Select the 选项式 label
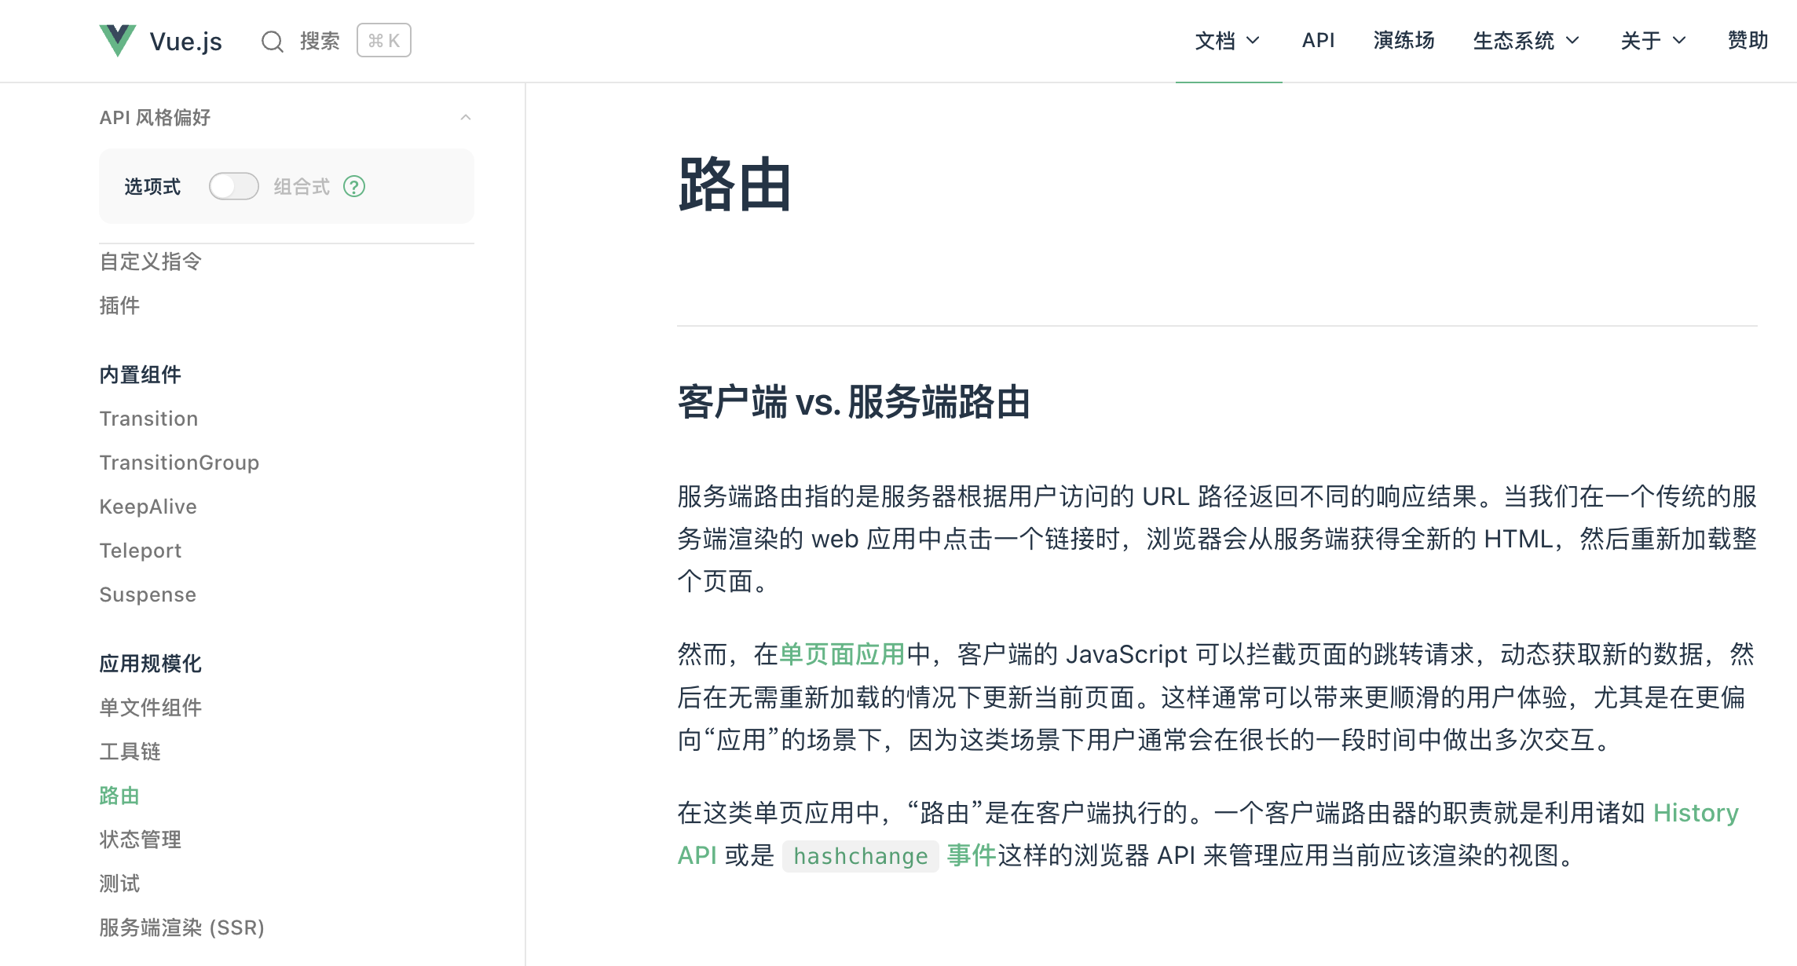The image size is (1797, 966). click(x=152, y=187)
